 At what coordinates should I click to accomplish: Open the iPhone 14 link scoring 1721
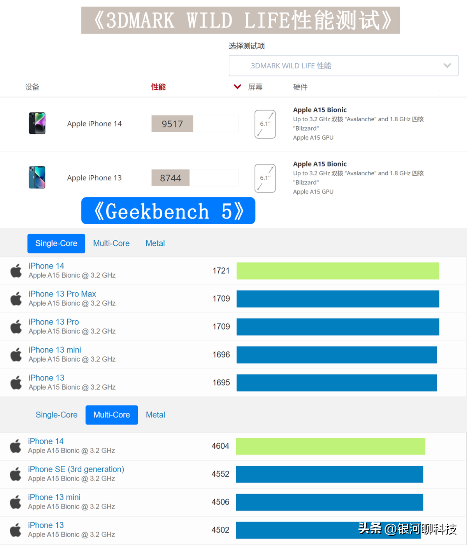tap(46, 266)
